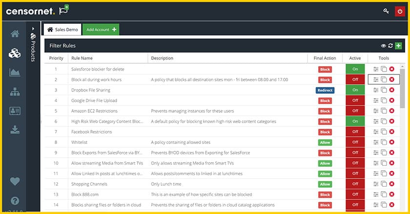Copy the Salesforce blocker for delete rule

pos(384,69)
